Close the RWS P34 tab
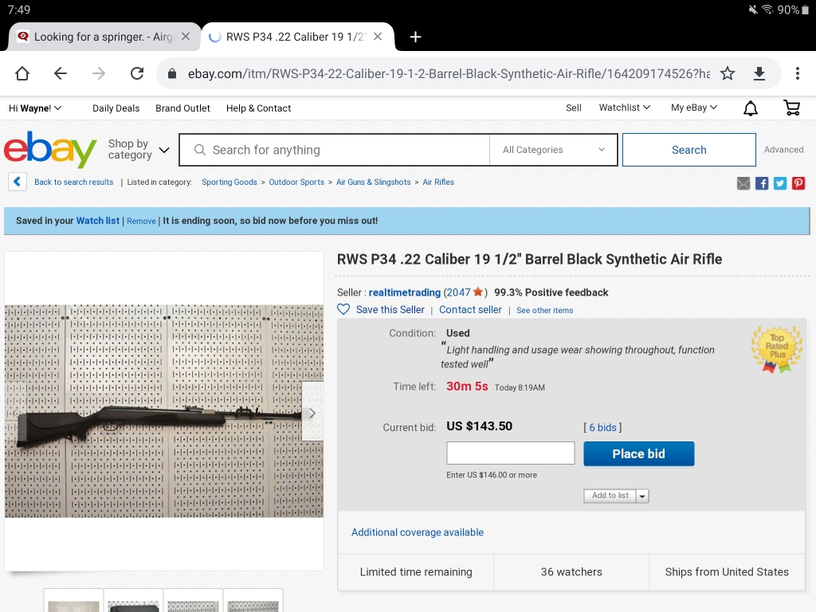This screenshot has width=816, height=612. click(378, 37)
